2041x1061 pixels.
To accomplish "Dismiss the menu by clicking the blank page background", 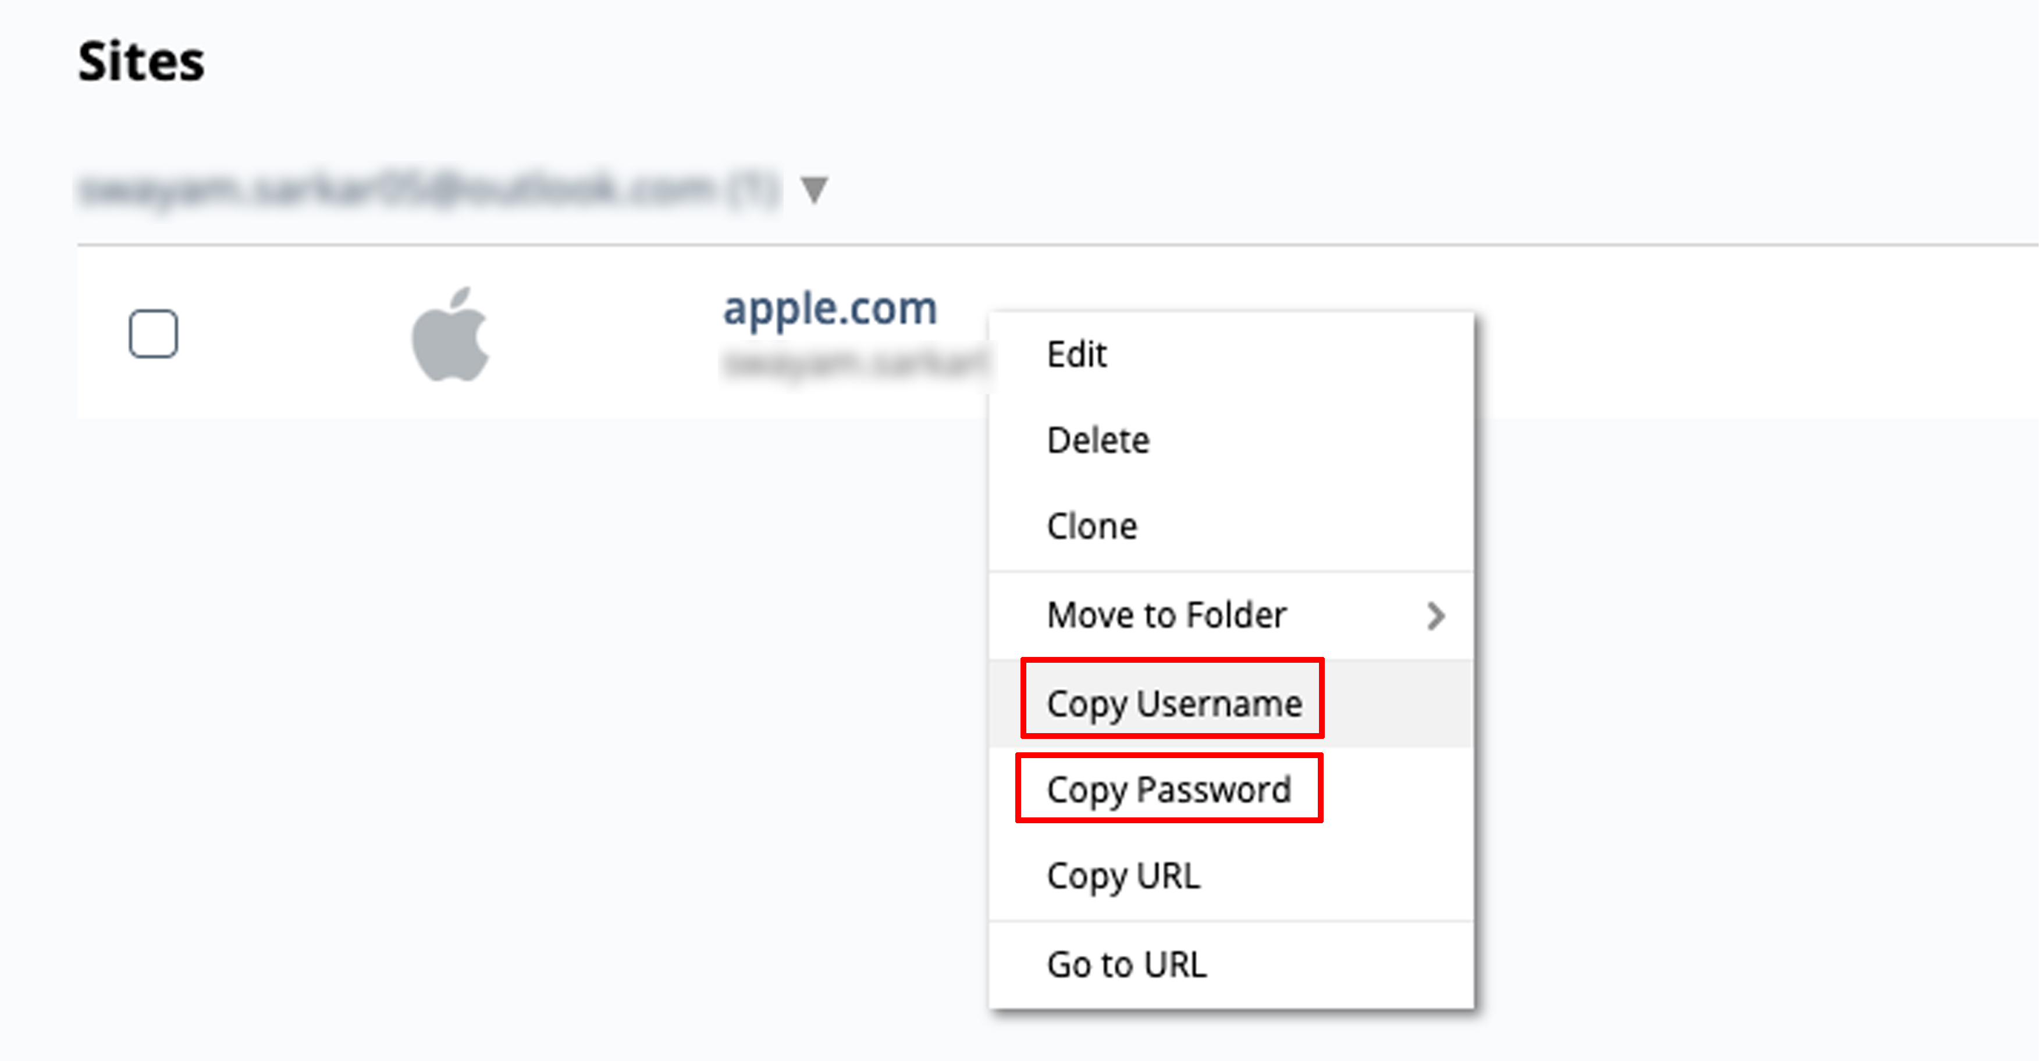I will point(475,713).
